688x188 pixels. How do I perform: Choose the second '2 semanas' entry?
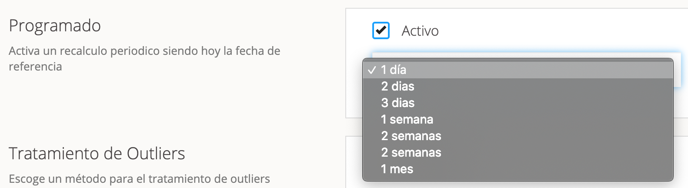click(411, 152)
